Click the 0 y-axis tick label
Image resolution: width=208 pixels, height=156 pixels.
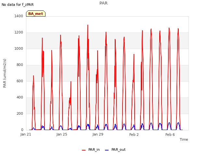pyautogui.click(x=22, y=130)
